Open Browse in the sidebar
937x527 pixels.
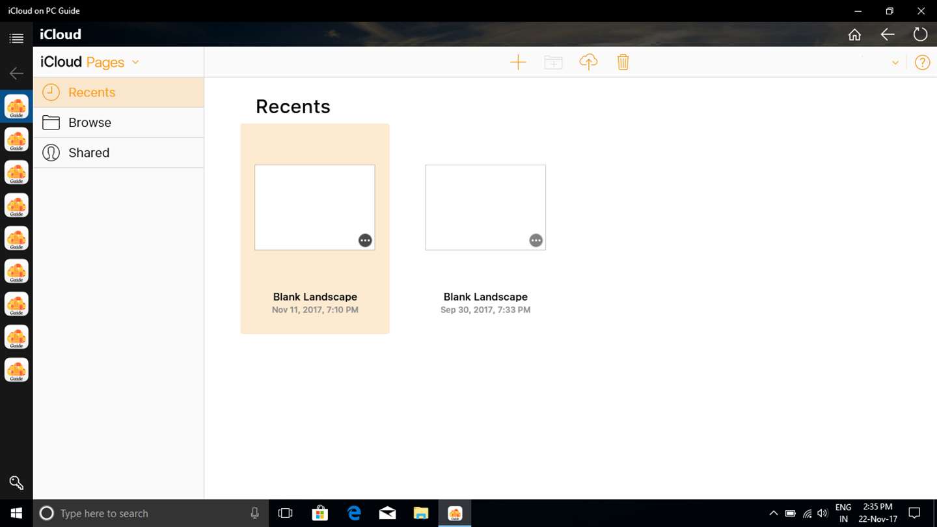click(x=118, y=122)
